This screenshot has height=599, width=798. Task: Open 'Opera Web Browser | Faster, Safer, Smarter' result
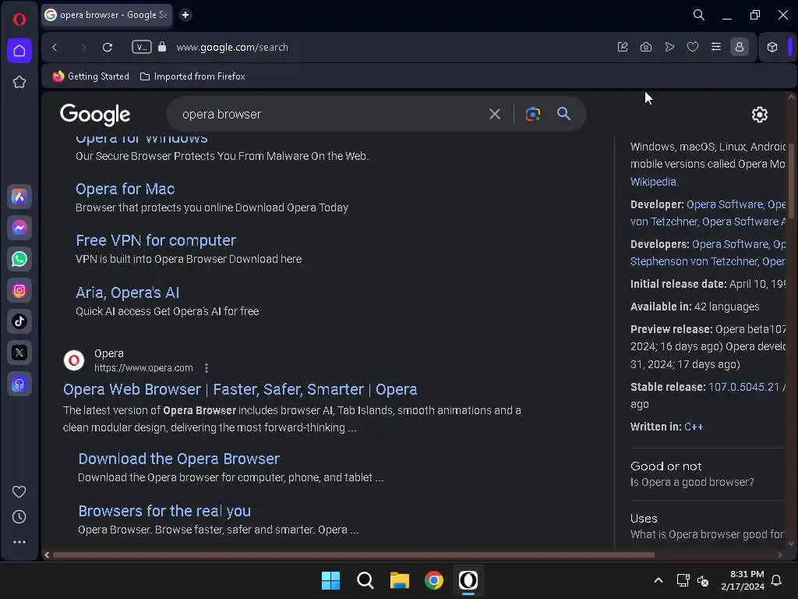tap(240, 390)
